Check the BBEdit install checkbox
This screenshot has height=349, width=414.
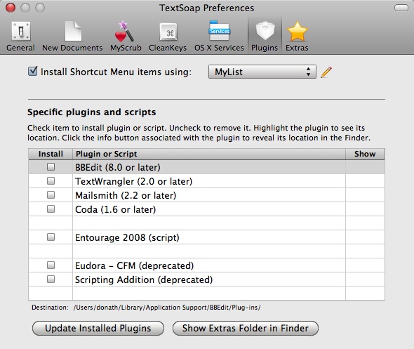point(51,166)
